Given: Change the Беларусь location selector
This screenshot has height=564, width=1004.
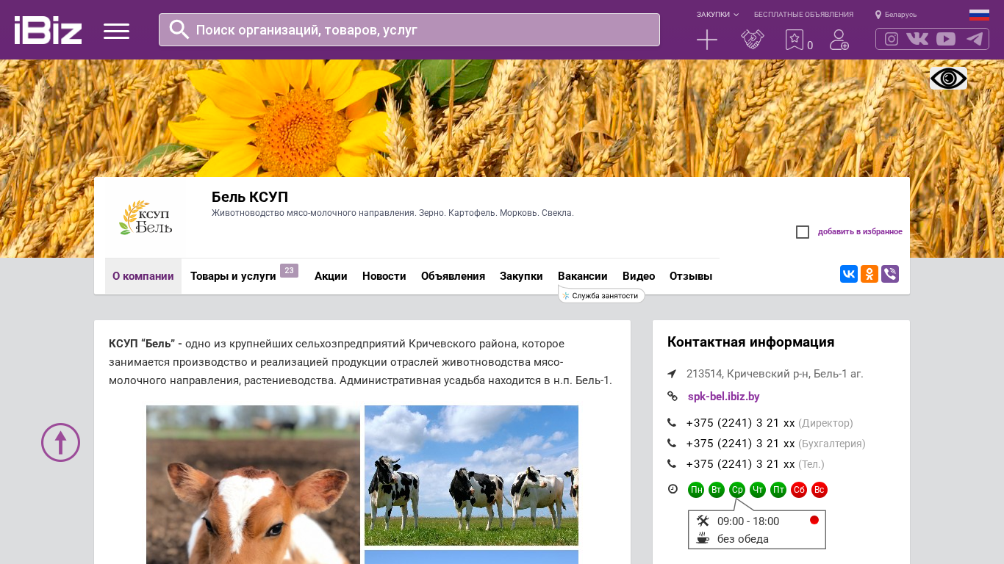Looking at the screenshot, I should tap(896, 15).
